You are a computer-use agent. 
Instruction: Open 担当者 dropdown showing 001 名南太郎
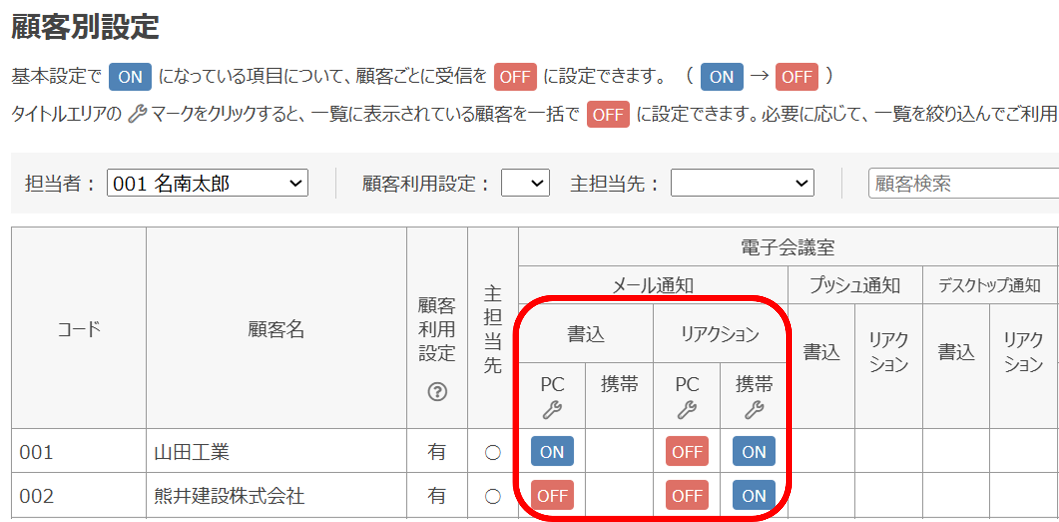pos(207,183)
